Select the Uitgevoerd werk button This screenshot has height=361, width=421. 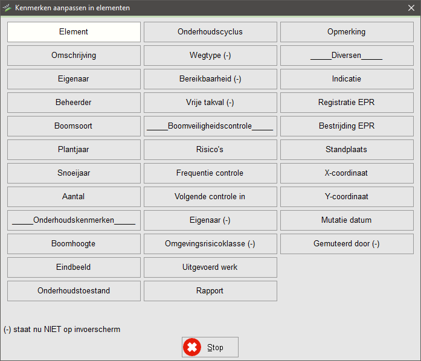[x=210, y=267]
